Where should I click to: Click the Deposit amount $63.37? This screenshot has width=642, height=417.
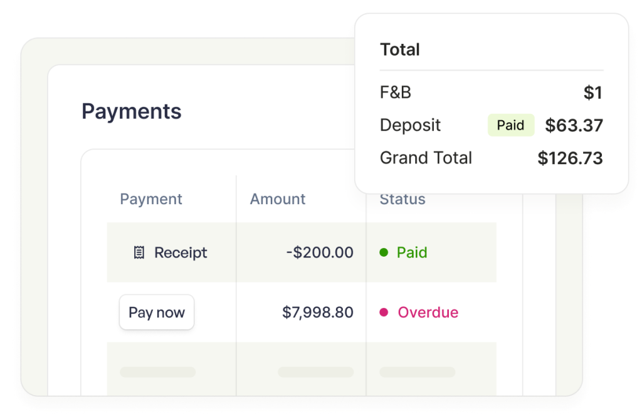[x=574, y=125]
